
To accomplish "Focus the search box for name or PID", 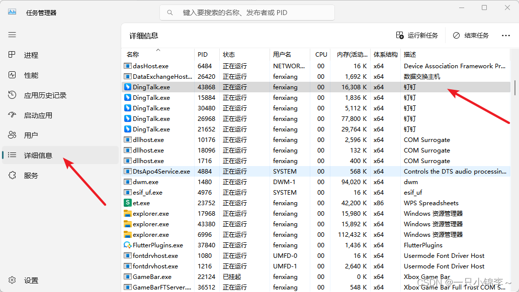I will tap(247, 13).
